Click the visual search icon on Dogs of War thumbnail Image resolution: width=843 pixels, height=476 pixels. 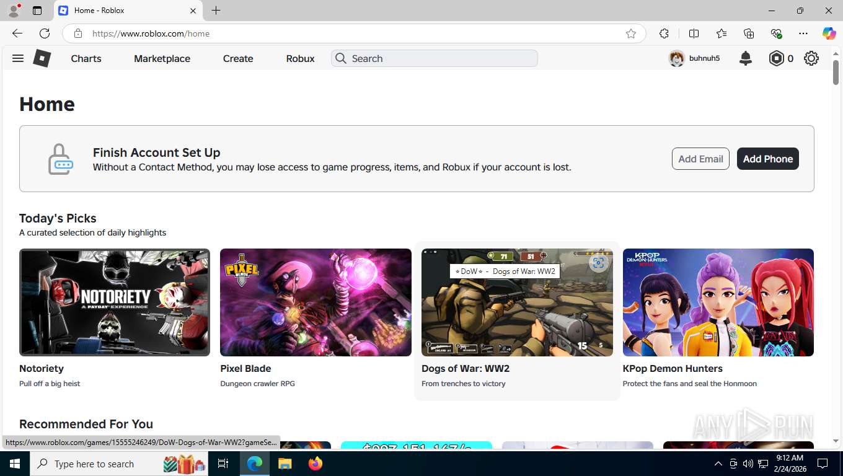point(598,263)
